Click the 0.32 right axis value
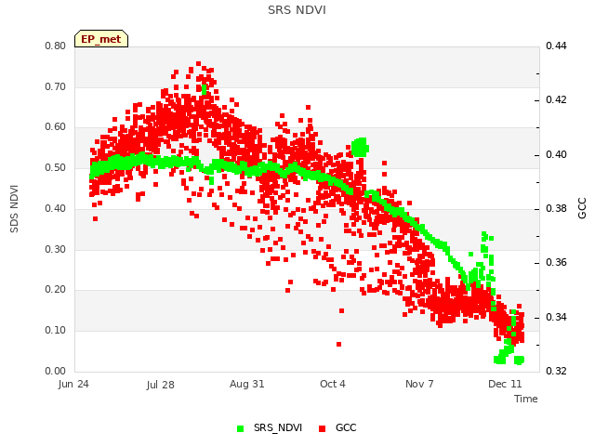This screenshot has width=595, height=446. [x=556, y=371]
